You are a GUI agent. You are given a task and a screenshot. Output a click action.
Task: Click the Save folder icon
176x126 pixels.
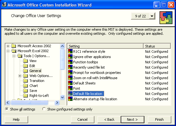[26, 91]
